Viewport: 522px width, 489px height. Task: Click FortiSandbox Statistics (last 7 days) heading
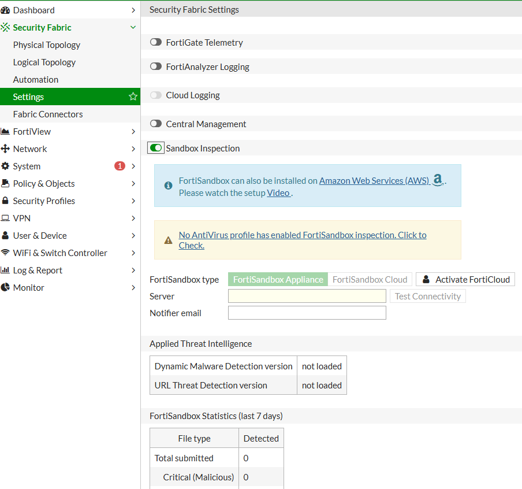pos(216,416)
